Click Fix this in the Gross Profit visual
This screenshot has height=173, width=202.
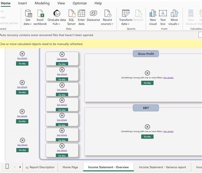(147, 83)
